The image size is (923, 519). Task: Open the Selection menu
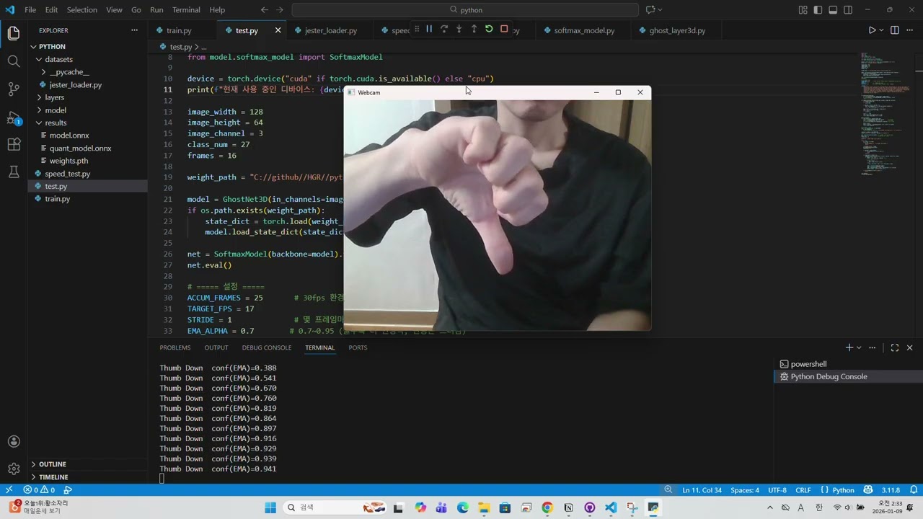[82, 10]
